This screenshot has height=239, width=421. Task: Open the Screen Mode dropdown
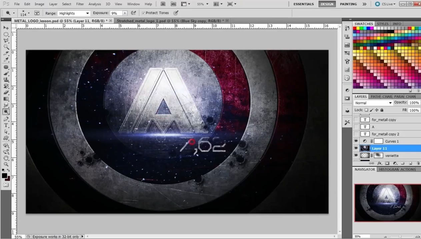coord(232,4)
